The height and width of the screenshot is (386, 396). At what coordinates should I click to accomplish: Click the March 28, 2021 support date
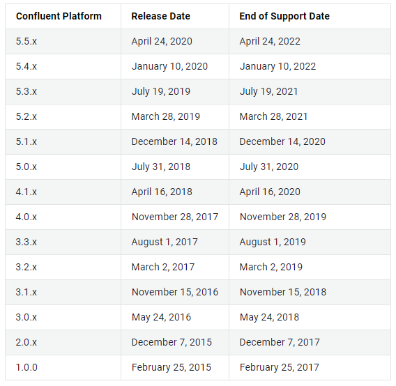point(273,116)
